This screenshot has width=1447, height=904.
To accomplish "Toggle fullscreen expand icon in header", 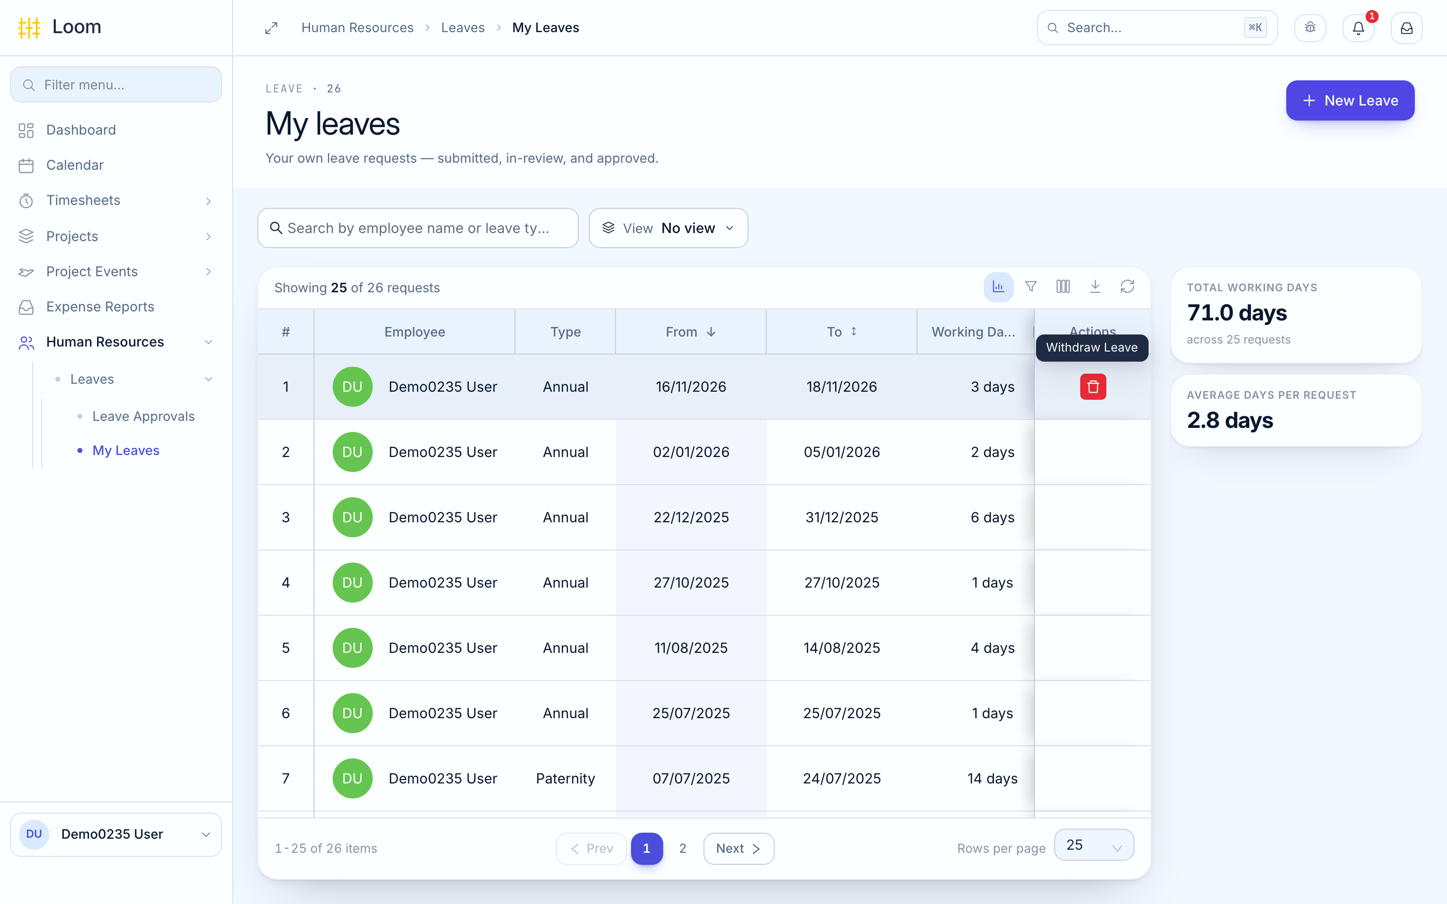I will tap(271, 28).
